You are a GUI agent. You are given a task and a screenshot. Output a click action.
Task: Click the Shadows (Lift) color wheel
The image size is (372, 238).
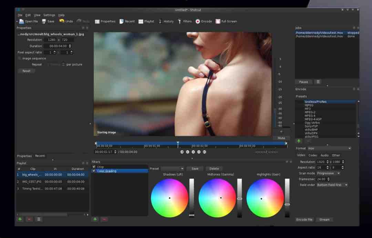pyautogui.click(x=169, y=198)
